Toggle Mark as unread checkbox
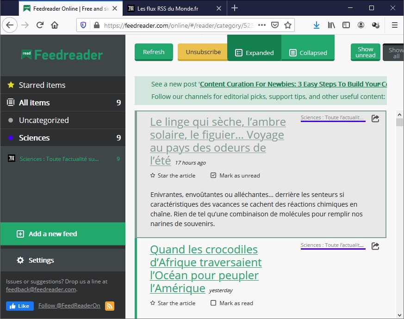 pyautogui.click(x=213, y=176)
